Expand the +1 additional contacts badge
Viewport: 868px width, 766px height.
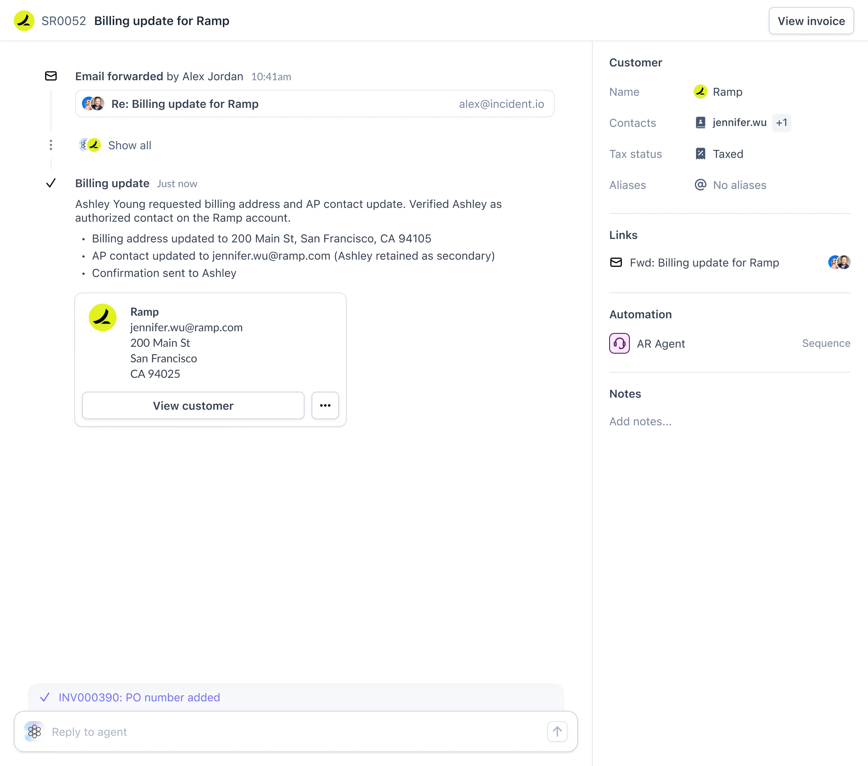coord(781,123)
